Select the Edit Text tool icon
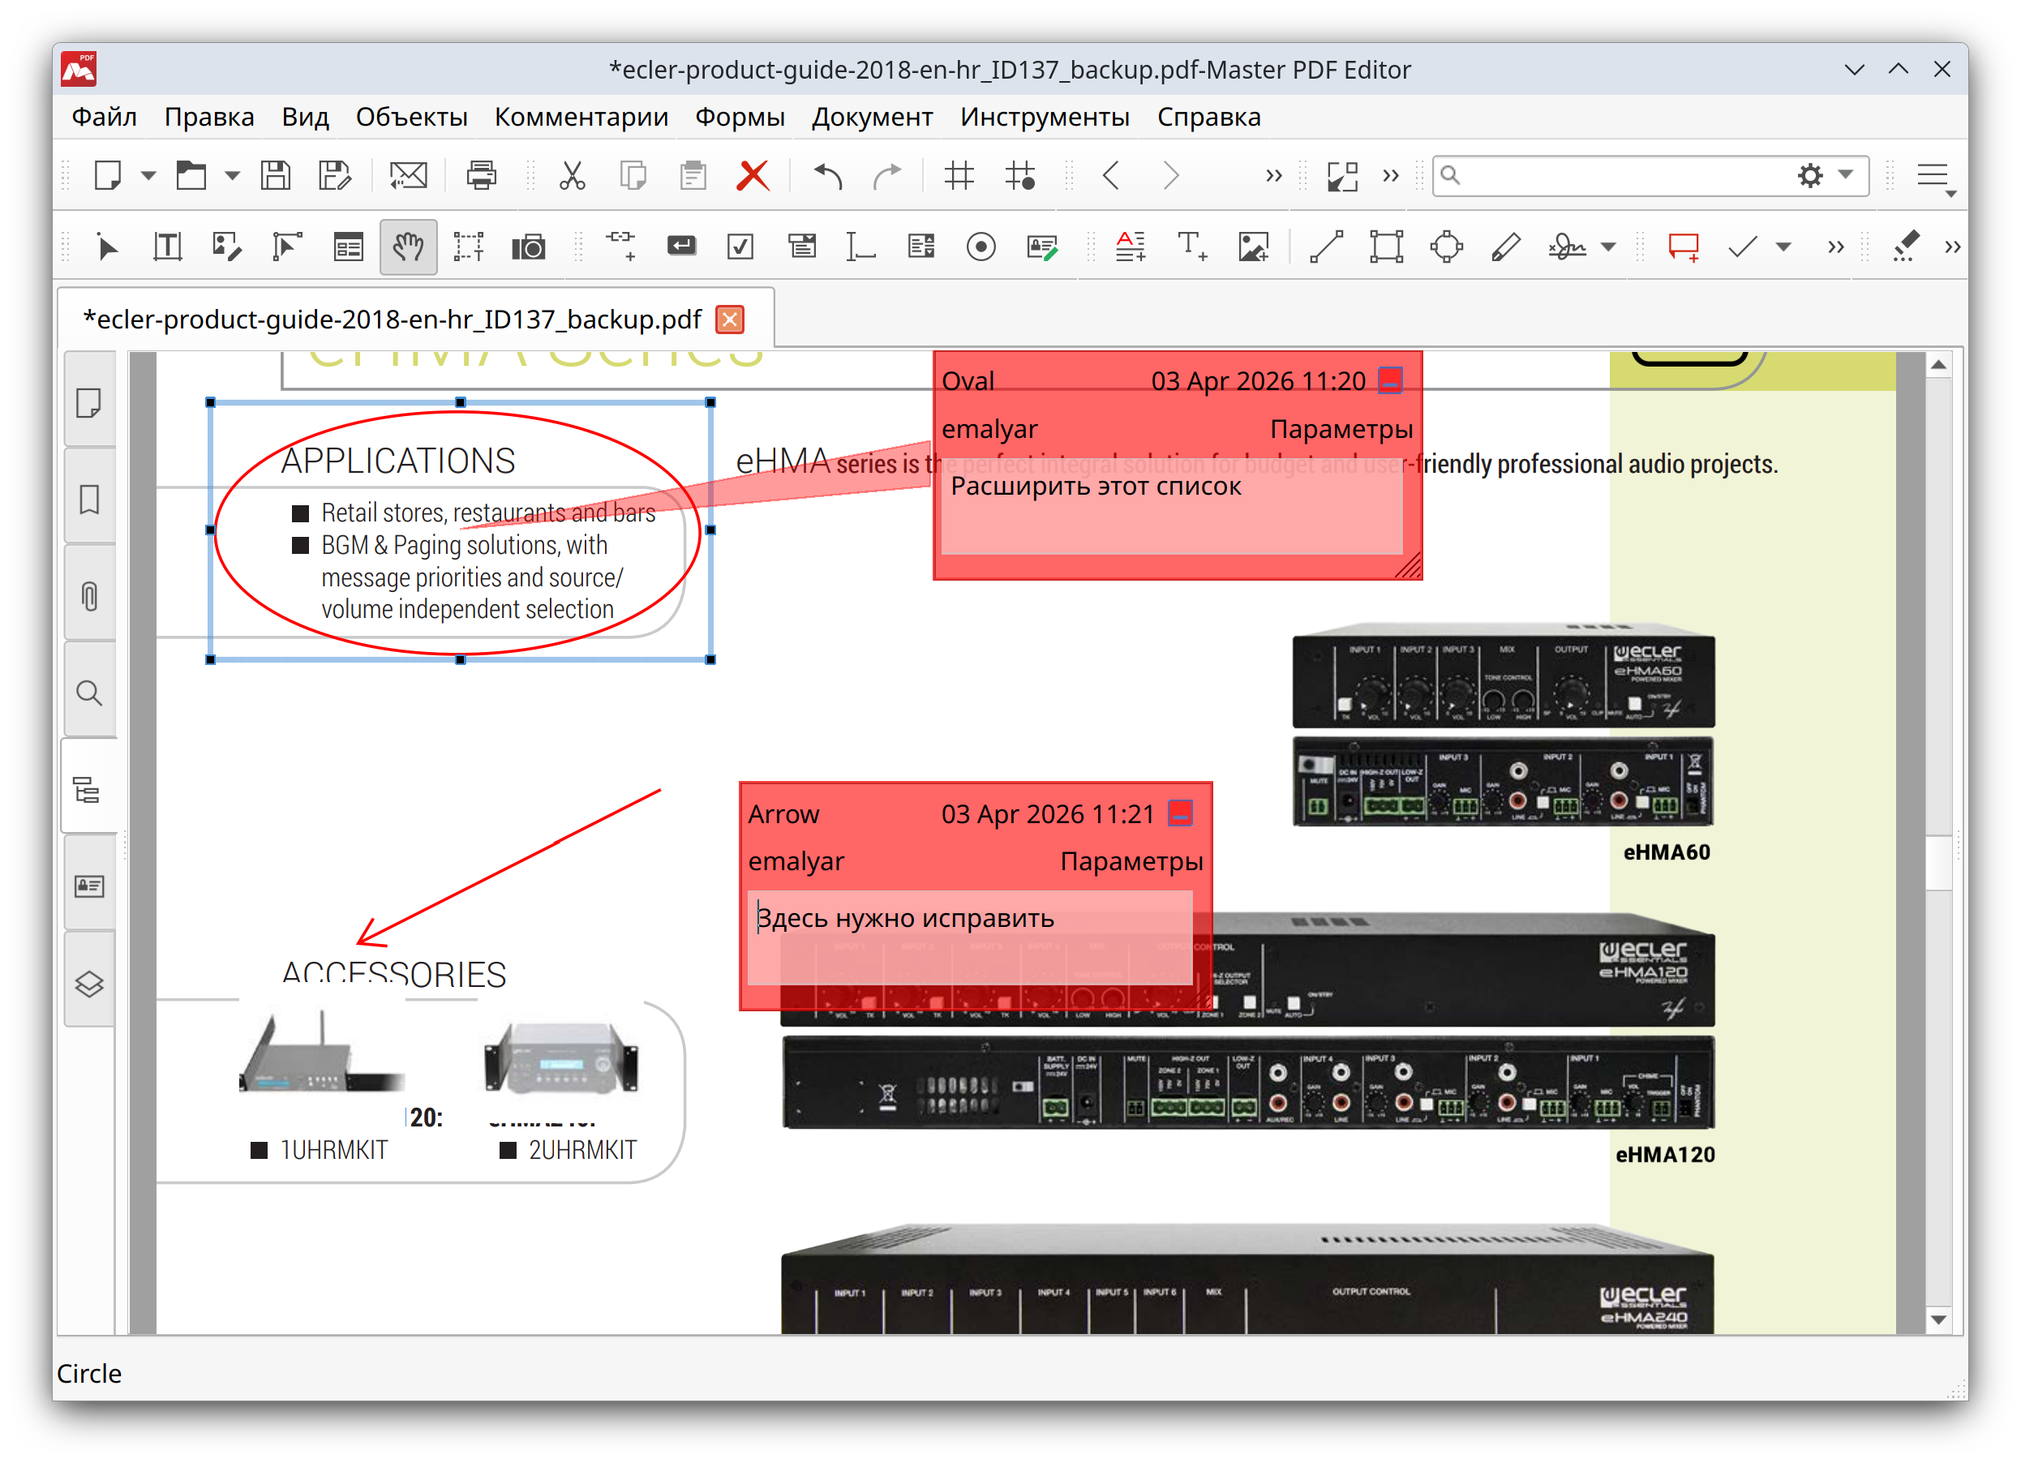This screenshot has height=1463, width=2021. pos(168,247)
